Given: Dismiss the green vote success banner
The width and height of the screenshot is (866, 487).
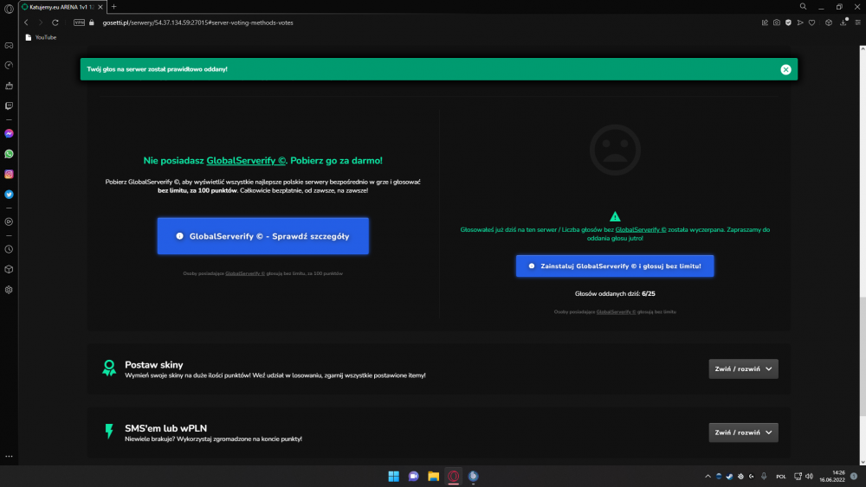Looking at the screenshot, I should tap(785, 69).
